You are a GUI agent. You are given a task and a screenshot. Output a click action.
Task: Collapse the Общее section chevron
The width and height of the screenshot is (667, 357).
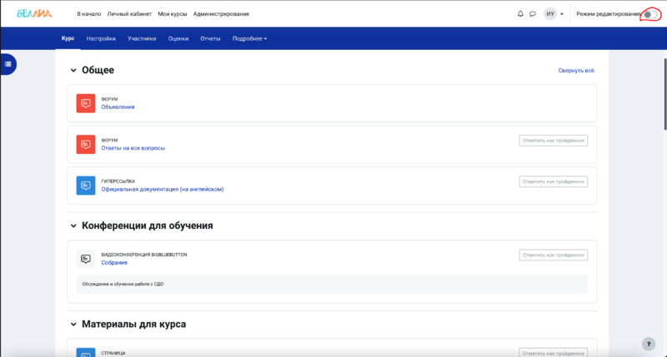click(x=73, y=71)
